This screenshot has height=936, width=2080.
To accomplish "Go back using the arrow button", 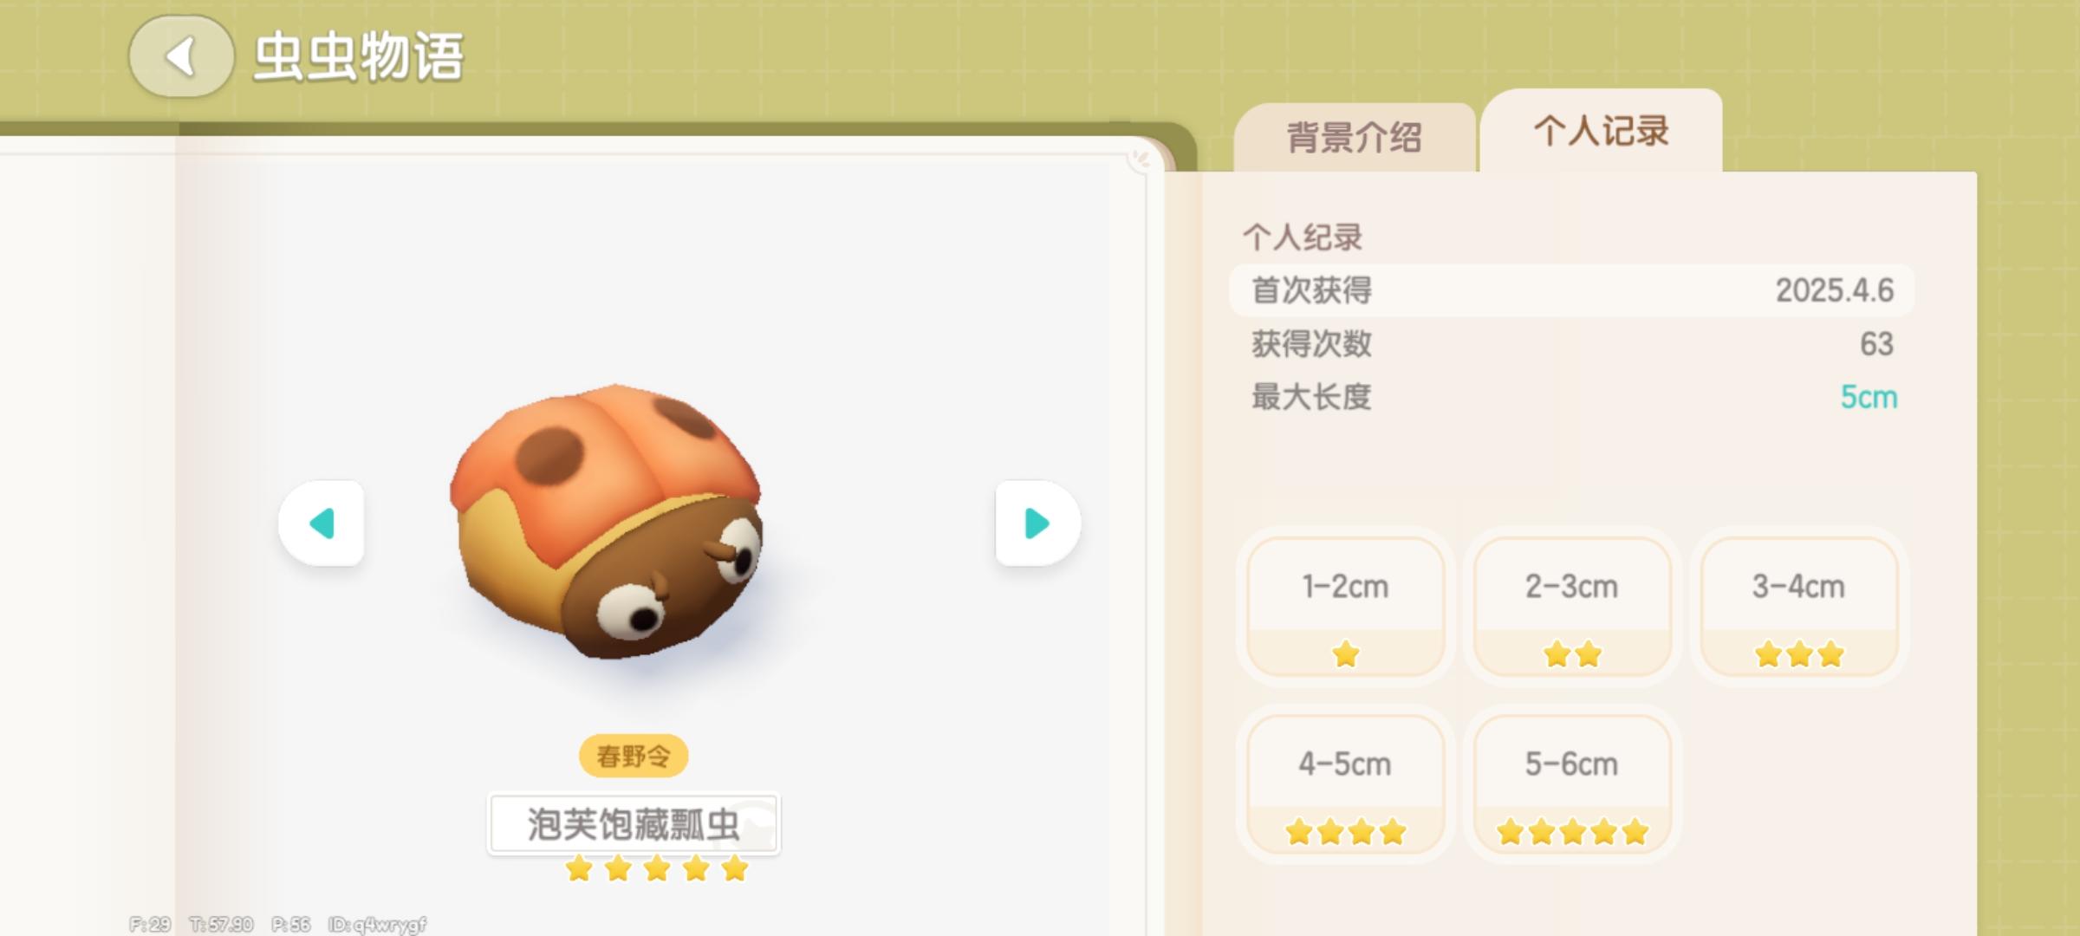I will [x=181, y=57].
